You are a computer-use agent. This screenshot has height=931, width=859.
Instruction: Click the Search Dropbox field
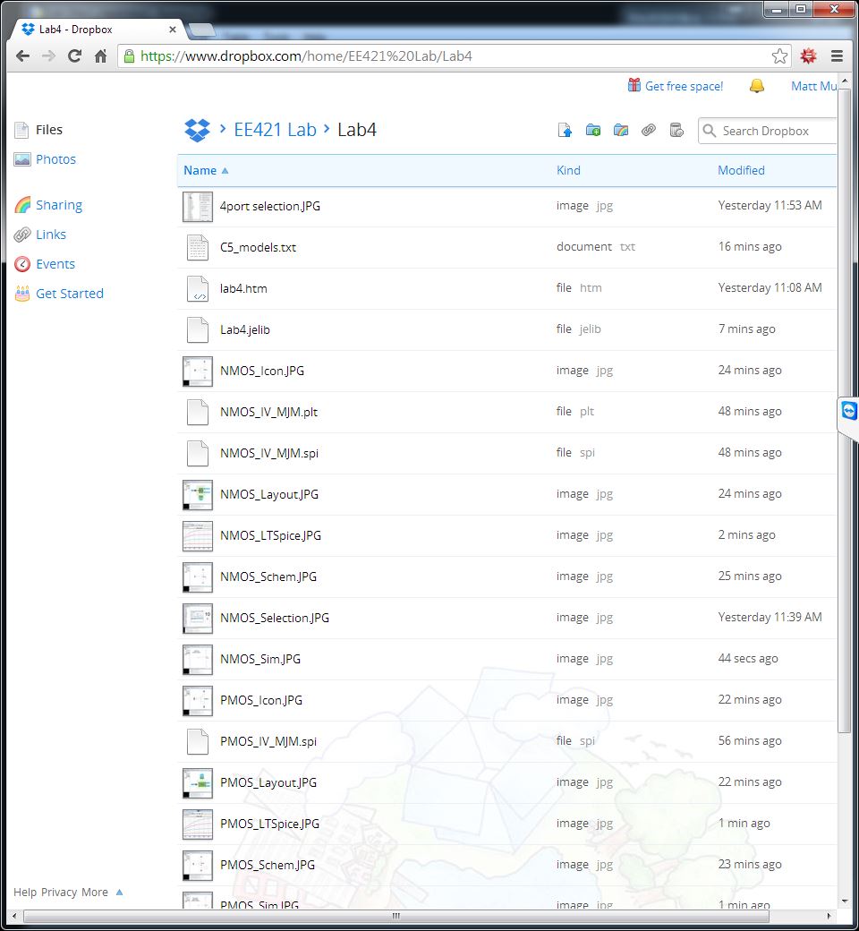click(x=767, y=131)
